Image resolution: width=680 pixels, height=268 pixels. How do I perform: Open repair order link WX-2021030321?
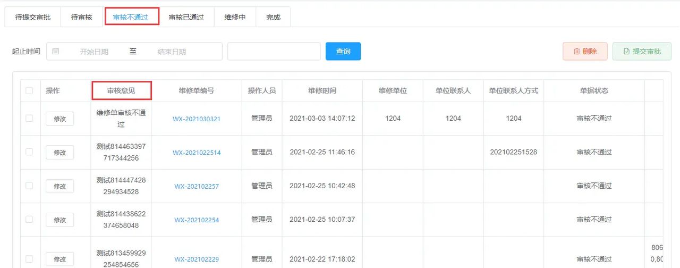coord(197,119)
